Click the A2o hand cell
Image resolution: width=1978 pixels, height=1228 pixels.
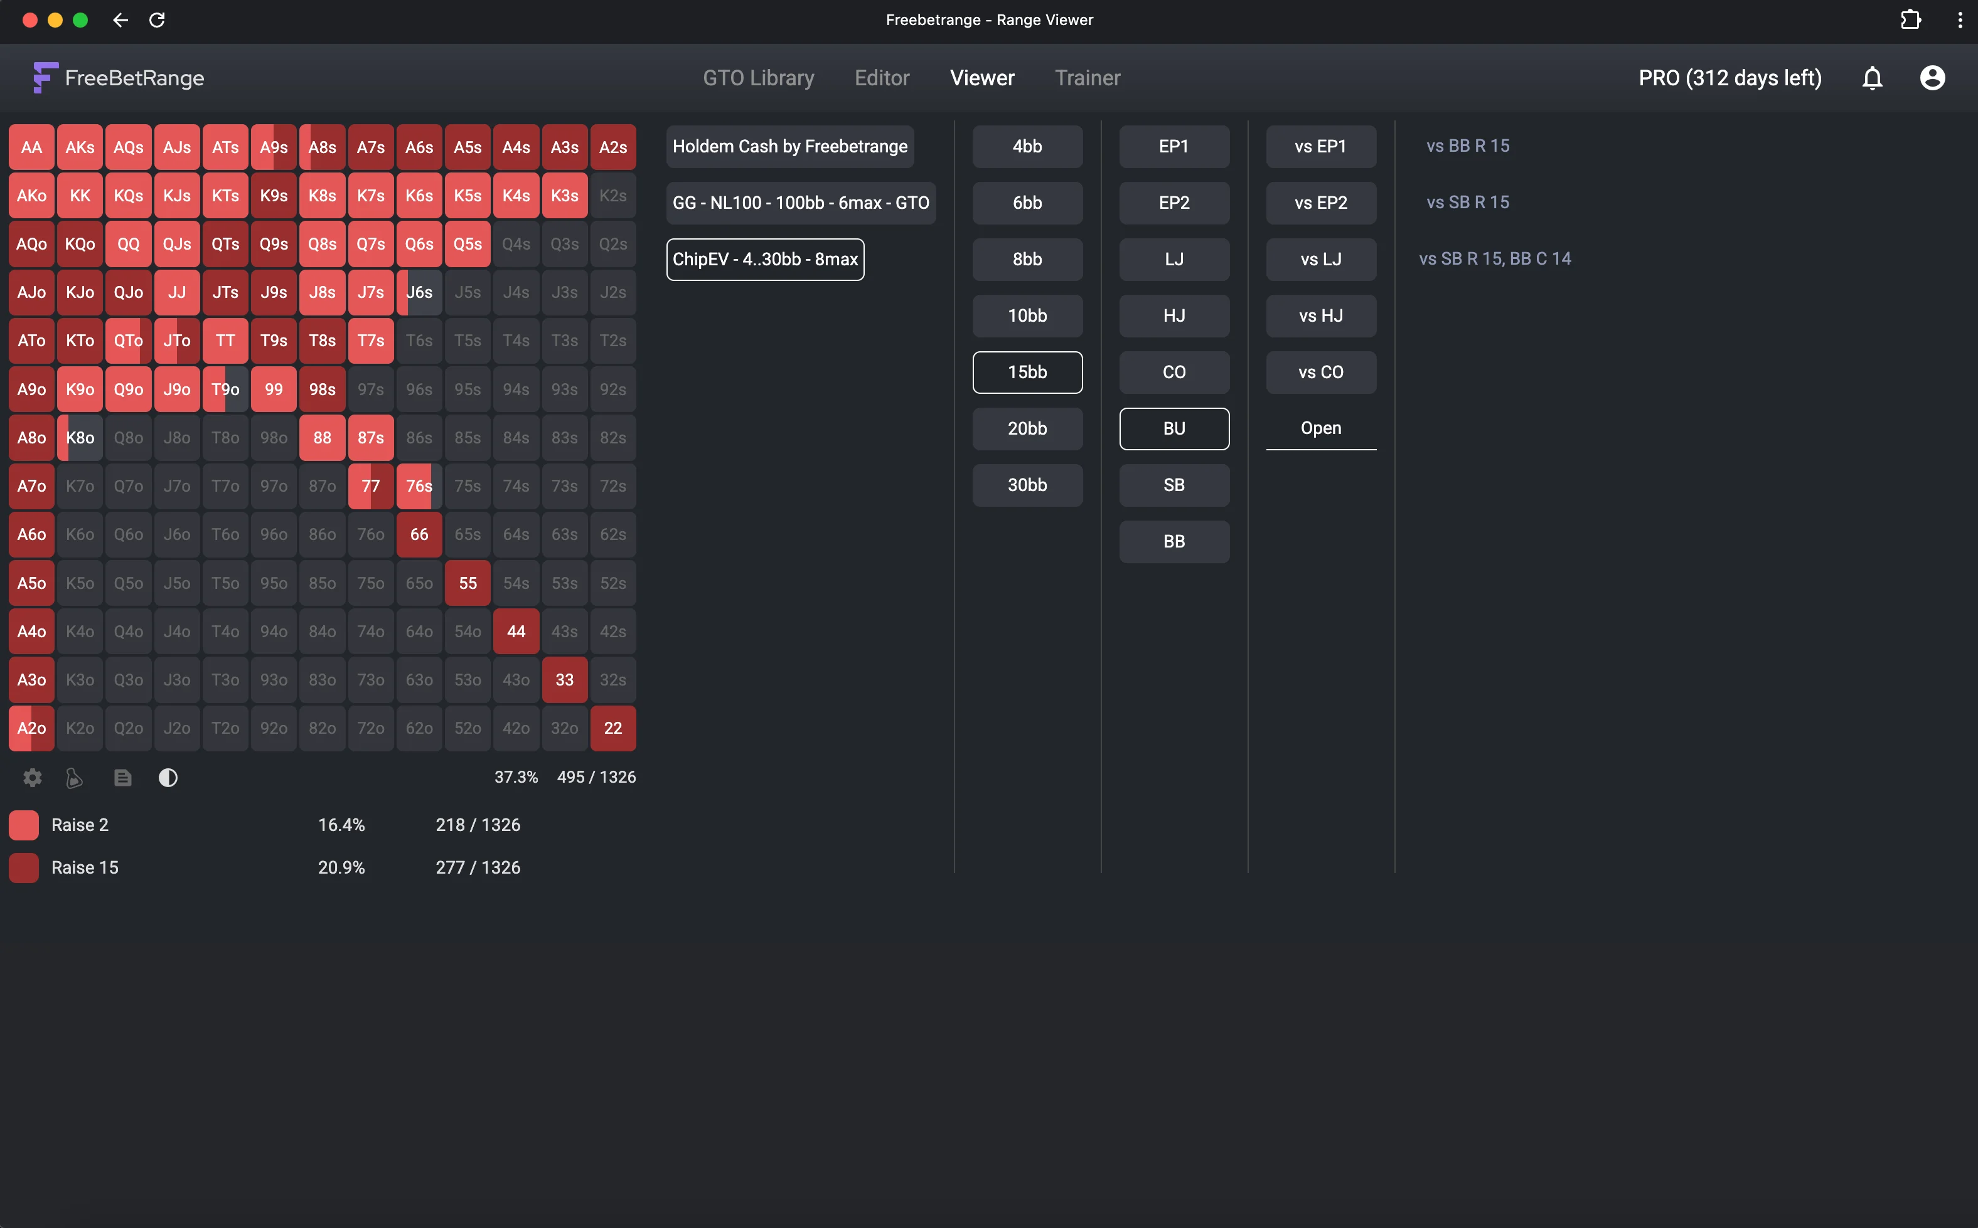pos(32,729)
